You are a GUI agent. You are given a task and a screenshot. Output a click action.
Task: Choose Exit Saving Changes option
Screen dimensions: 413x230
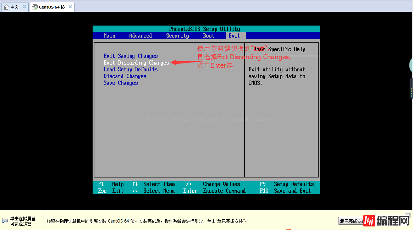pyautogui.click(x=131, y=56)
